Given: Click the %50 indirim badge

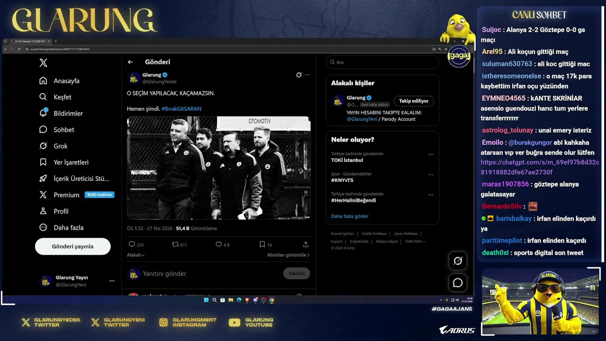Looking at the screenshot, I should (x=99, y=195).
